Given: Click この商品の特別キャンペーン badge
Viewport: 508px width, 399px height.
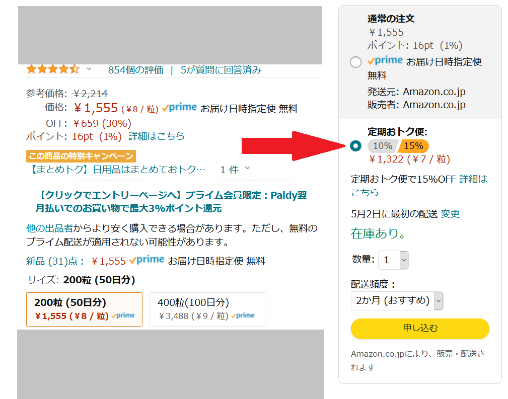Looking at the screenshot, I should coord(81,156).
